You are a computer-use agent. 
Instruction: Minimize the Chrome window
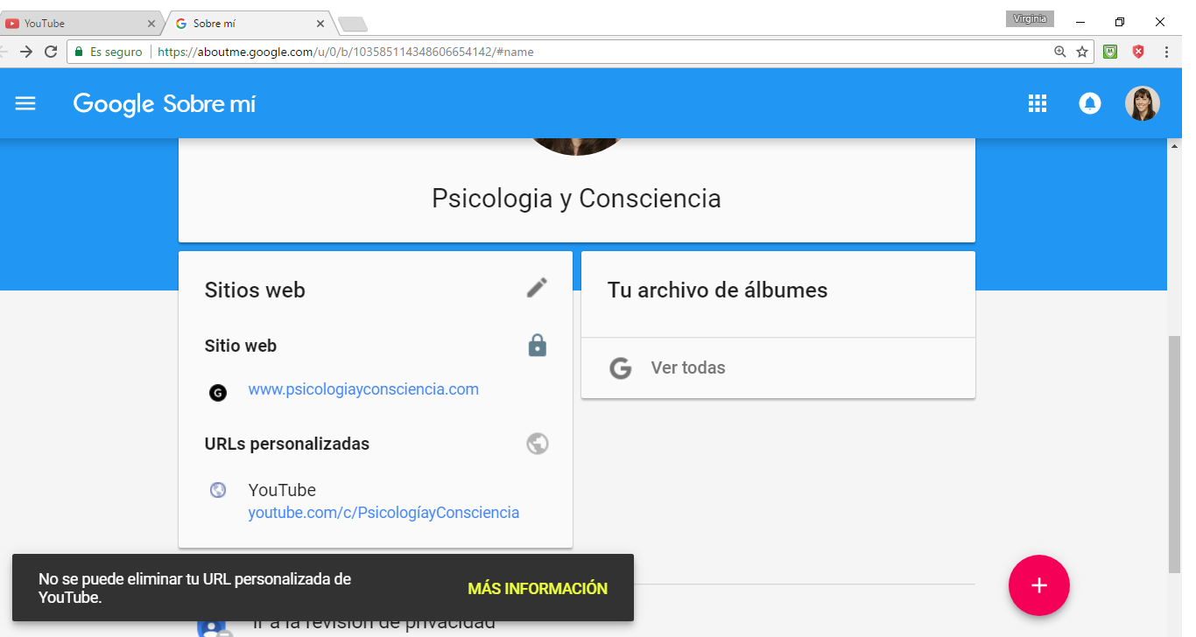(x=1080, y=22)
